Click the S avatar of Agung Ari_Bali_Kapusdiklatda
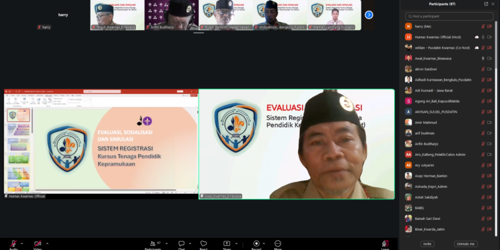The height and width of the screenshot is (250, 500). point(409,101)
